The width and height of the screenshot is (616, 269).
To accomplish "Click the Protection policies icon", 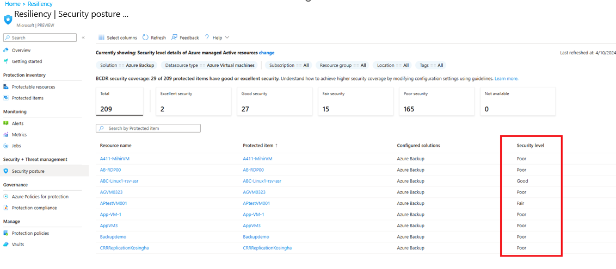I will click(6, 233).
